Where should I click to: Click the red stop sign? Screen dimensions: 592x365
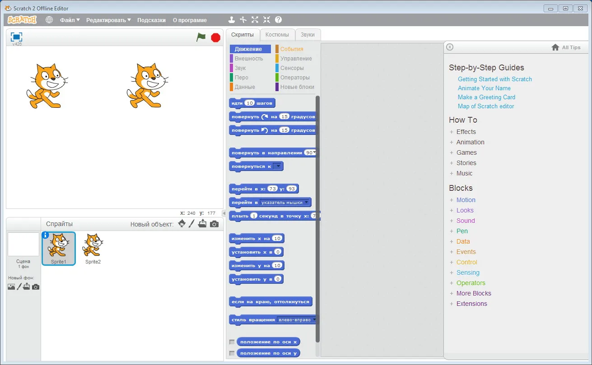point(216,37)
